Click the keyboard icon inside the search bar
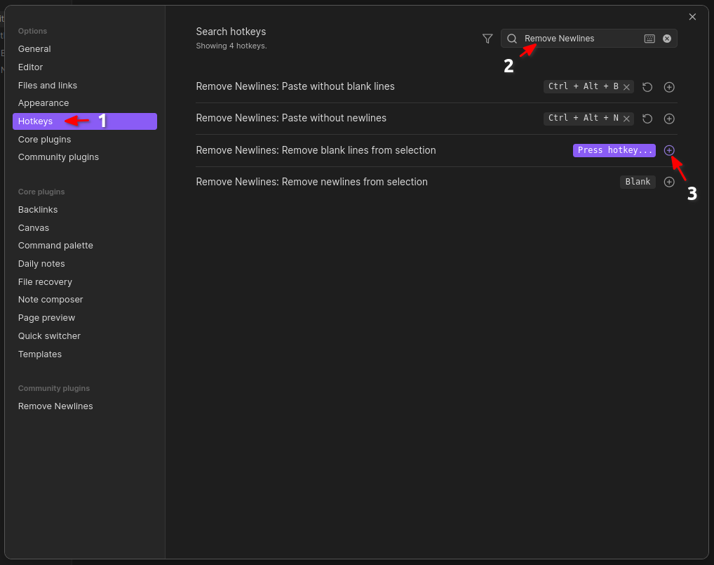The width and height of the screenshot is (714, 565). pos(649,39)
